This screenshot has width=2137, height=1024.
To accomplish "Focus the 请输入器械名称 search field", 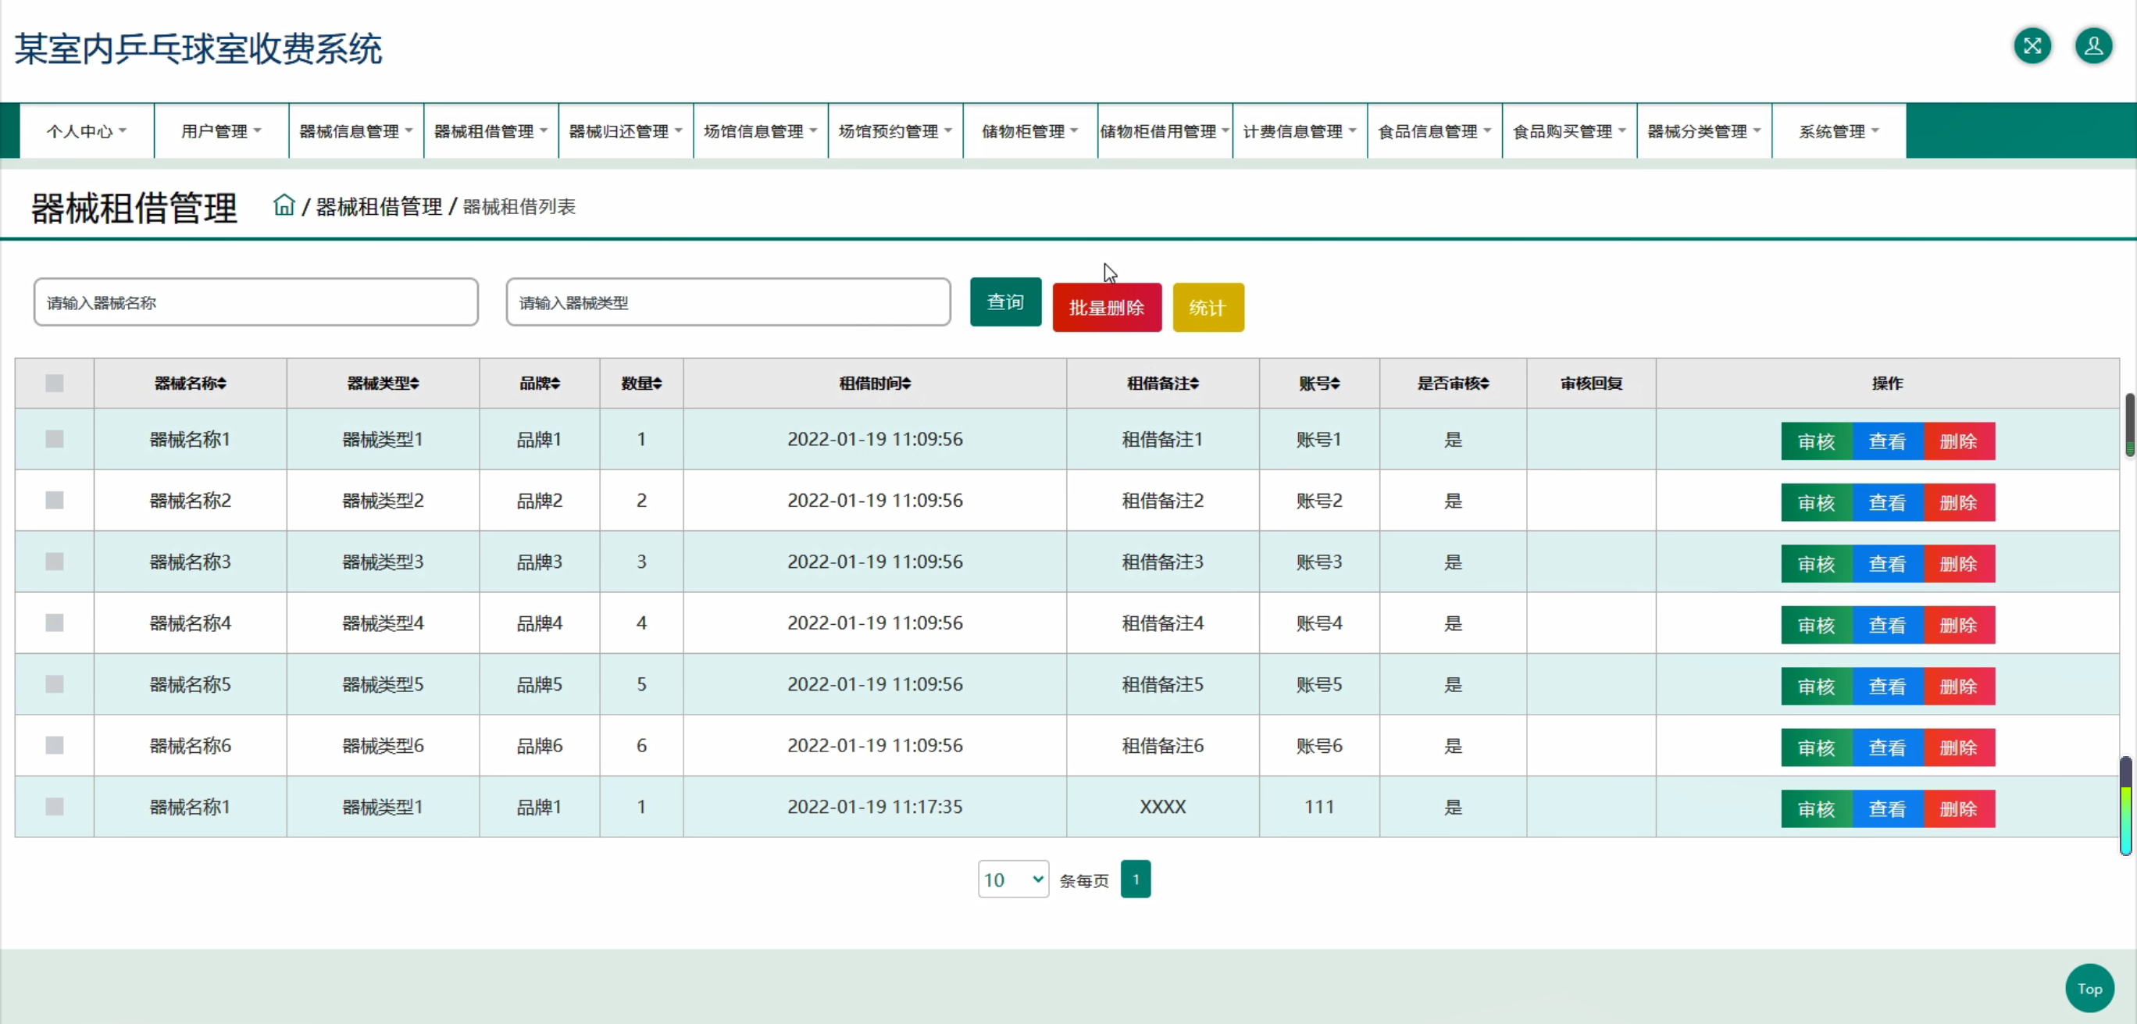I will [x=255, y=303].
